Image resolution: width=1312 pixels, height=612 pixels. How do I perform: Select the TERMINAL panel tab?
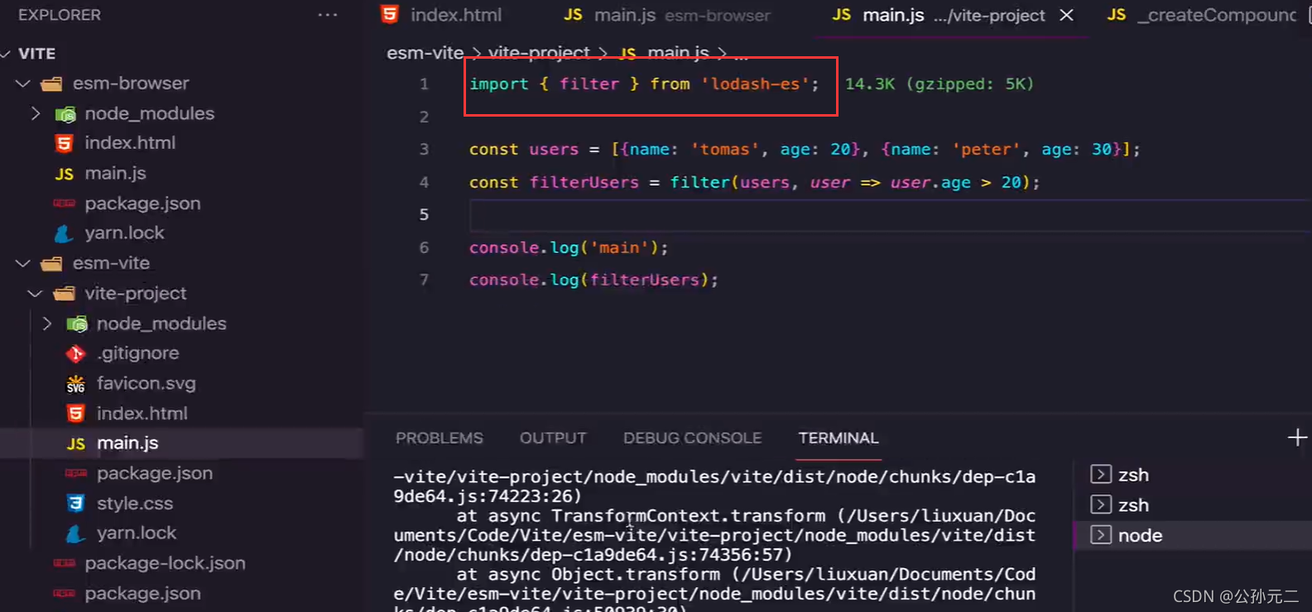coord(839,438)
